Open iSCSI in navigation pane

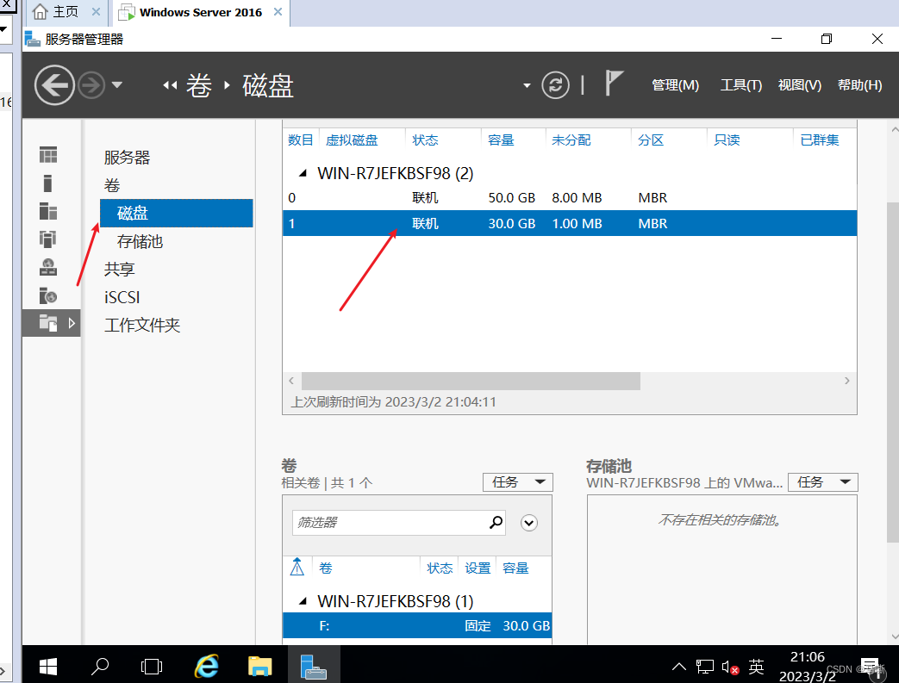(x=122, y=297)
